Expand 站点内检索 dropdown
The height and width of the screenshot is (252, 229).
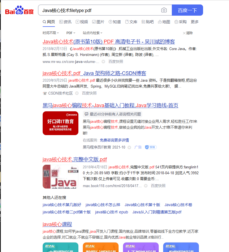coord(93,33)
